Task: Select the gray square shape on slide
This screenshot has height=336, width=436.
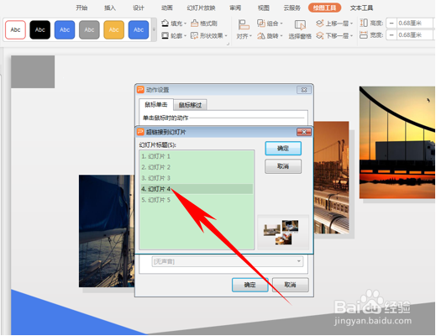Action: point(33,71)
